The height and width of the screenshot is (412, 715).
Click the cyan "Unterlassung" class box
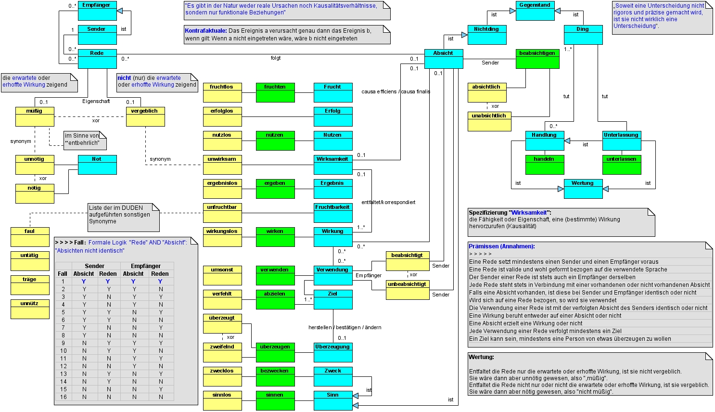coord(622,141)
